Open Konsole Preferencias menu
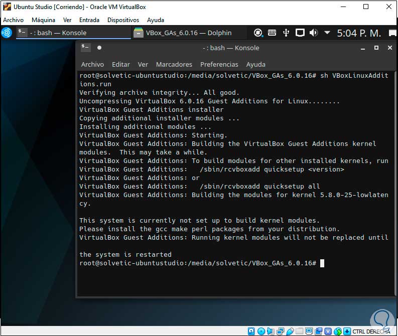Image resolution: width=398 pixels, height=336 pixels. click(219, 64)
